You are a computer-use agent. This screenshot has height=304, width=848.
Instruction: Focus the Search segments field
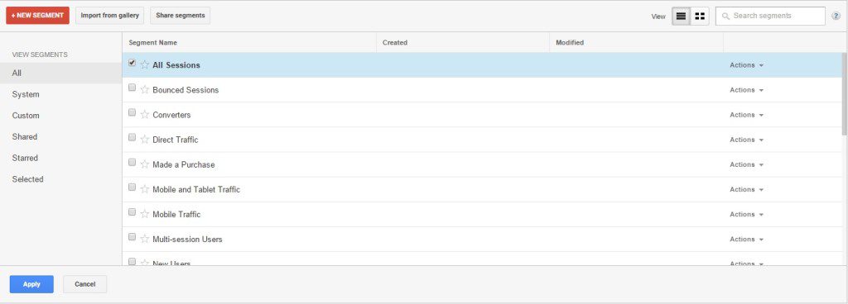click(770, 17)
